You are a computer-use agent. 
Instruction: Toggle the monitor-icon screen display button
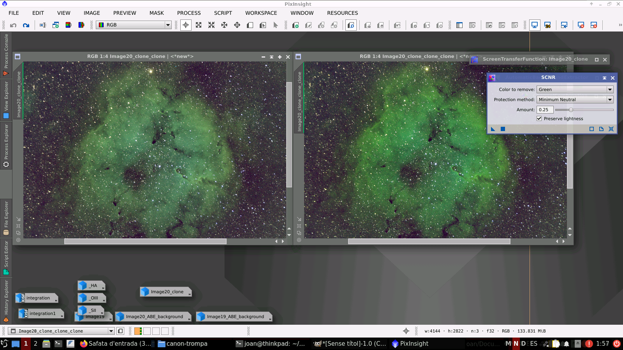coord(535,25)
